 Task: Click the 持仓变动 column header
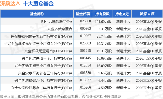[122, 14]
